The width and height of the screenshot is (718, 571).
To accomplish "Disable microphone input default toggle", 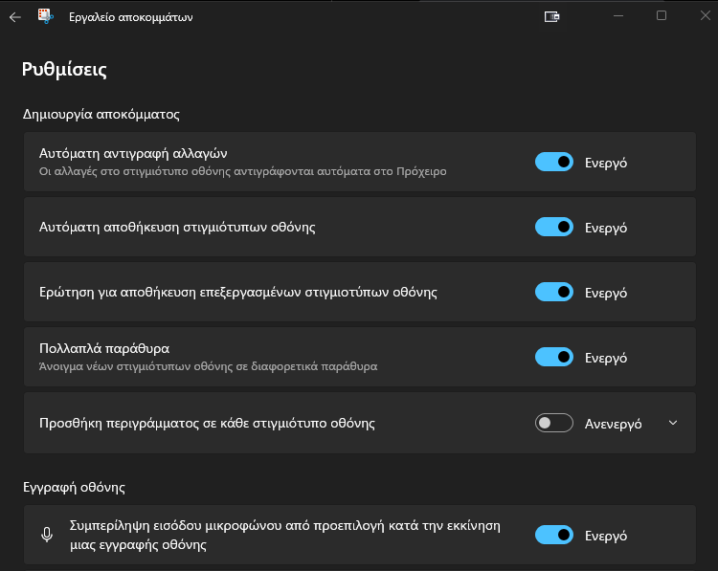I will tap(554, 535).
